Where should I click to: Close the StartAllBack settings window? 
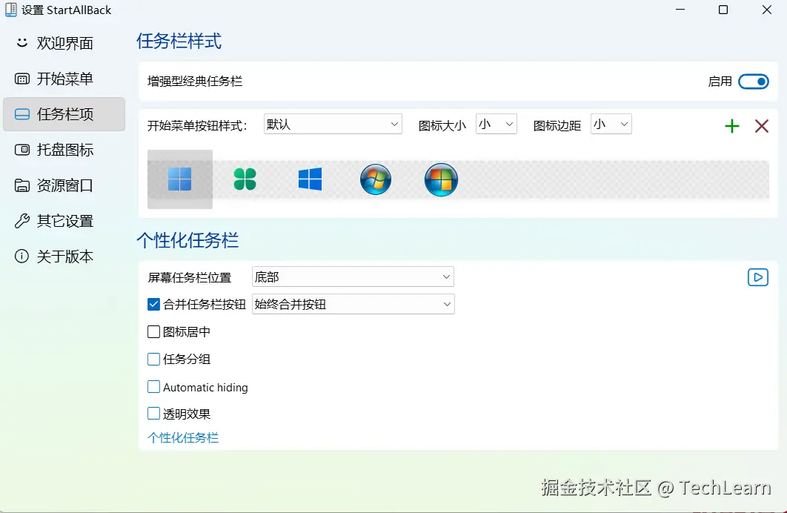pos(766,10)
